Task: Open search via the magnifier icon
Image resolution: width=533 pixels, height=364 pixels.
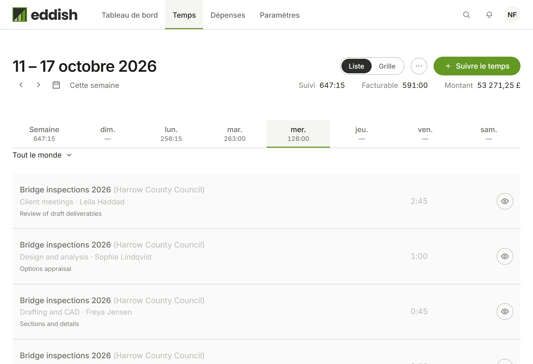Action: tap(466, 15)
